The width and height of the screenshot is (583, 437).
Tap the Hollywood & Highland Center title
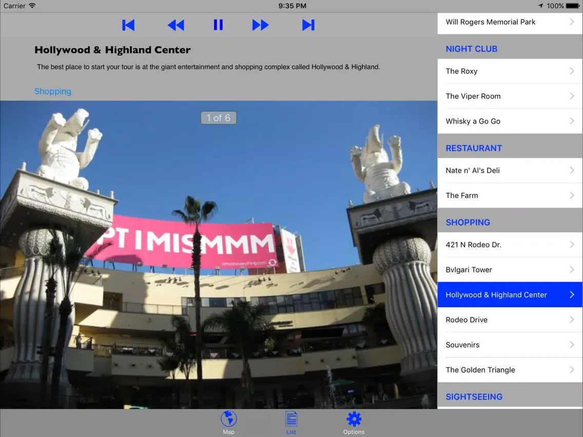pos(112,50)
